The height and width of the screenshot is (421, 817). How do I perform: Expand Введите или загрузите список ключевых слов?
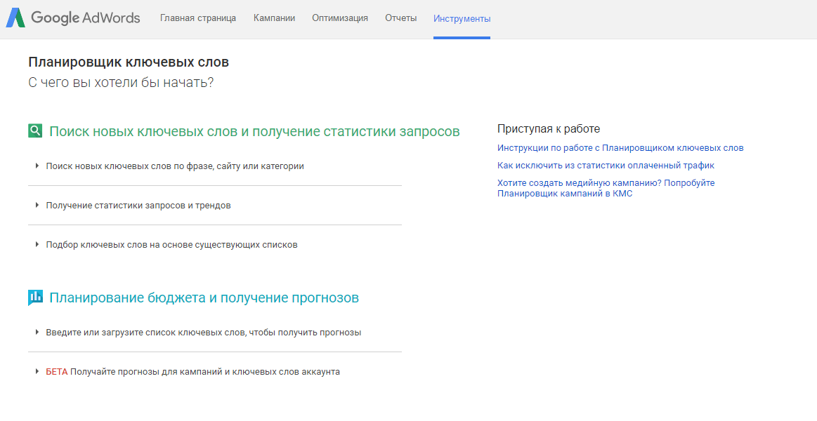click(x=203, y=333)
